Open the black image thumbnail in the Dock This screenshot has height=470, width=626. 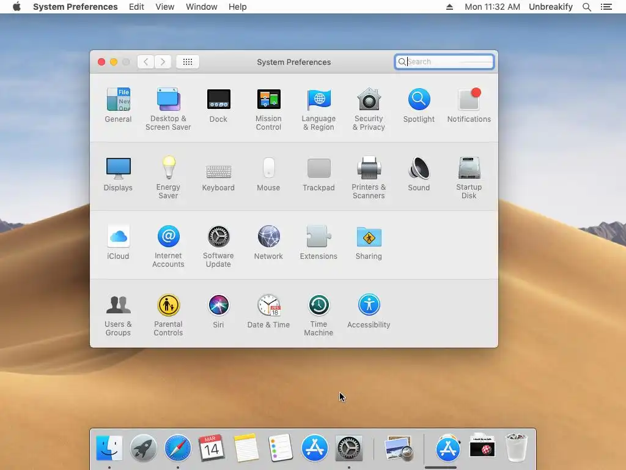[482, 447]
